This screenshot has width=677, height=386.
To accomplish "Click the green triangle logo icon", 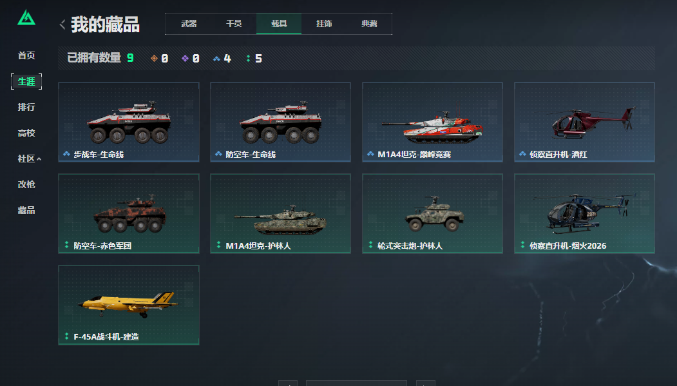I will [x=26, y=17].
